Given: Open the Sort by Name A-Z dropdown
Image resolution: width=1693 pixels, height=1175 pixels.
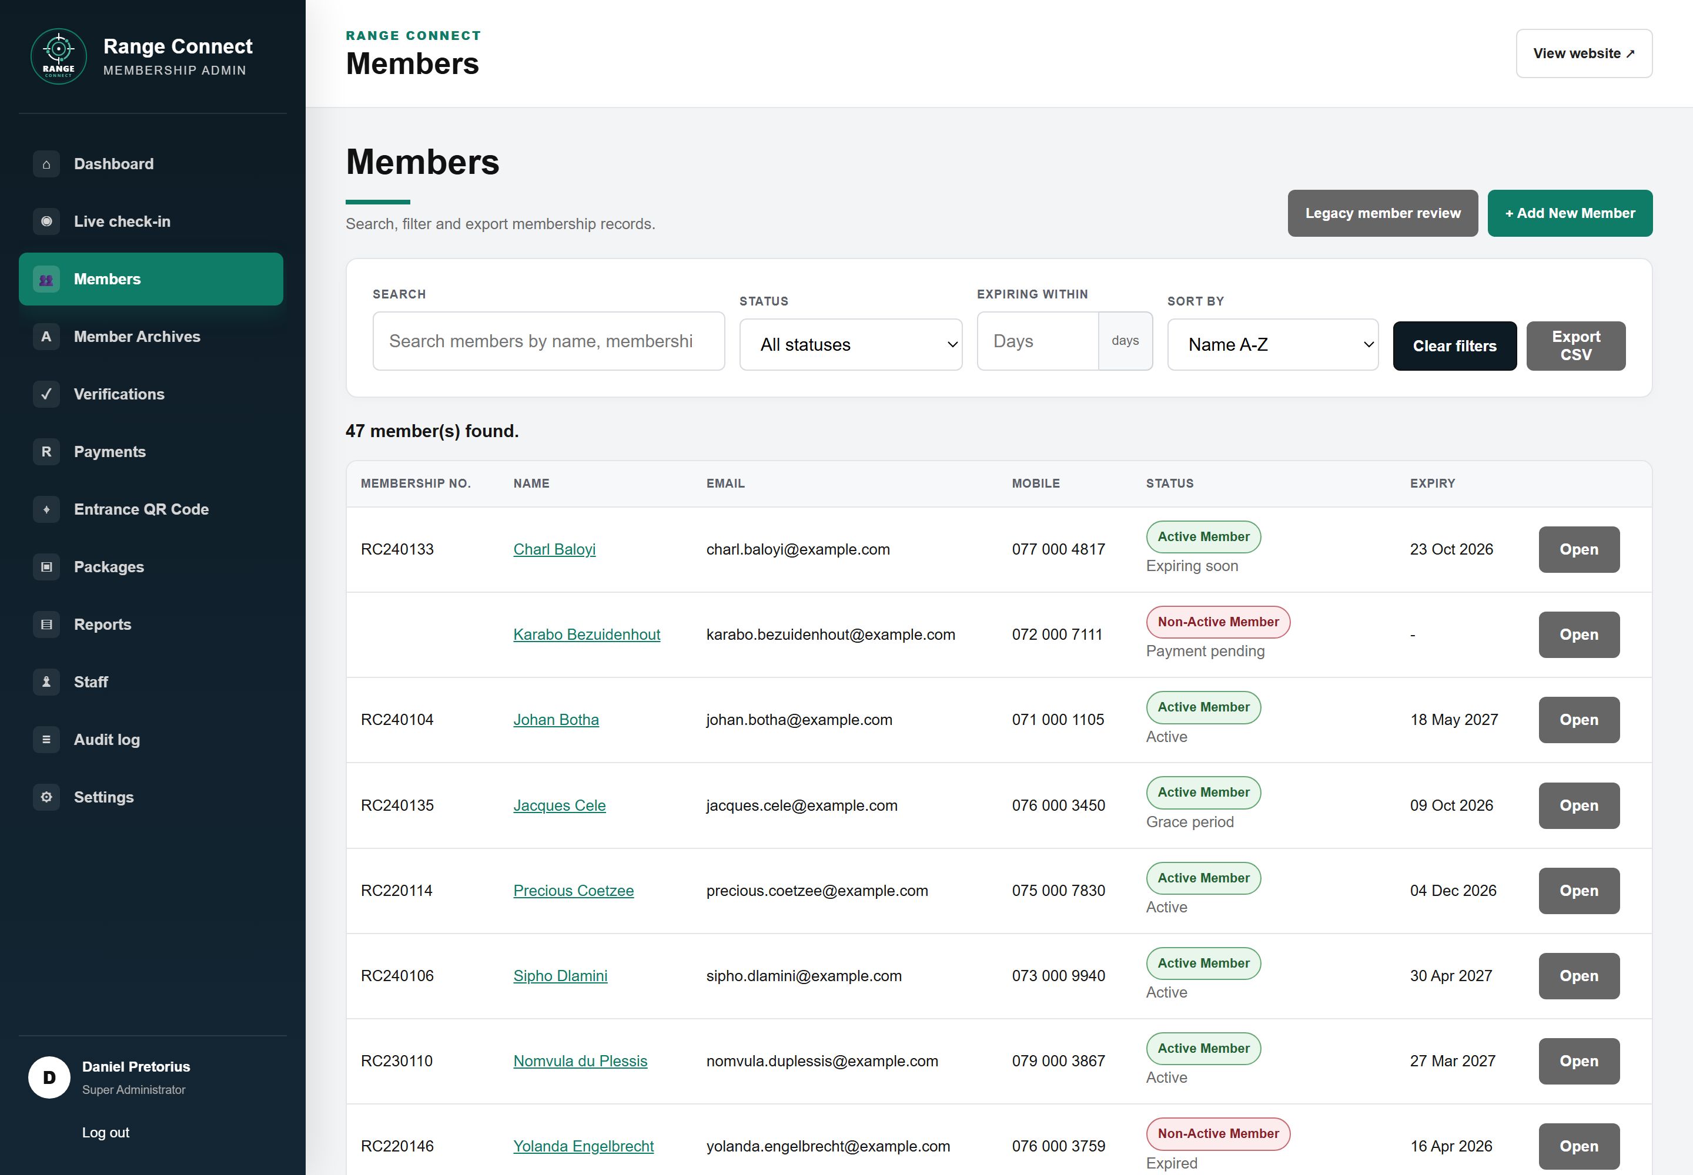Looking at the screenshot, I should click(x=1272, y=344).
